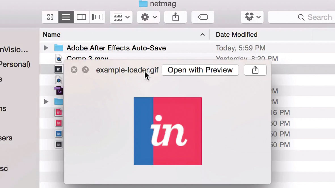Click the Today, 5:59 PM date cell
The width and height of the screenshot is (335, 188).
[x=241, y=48]
